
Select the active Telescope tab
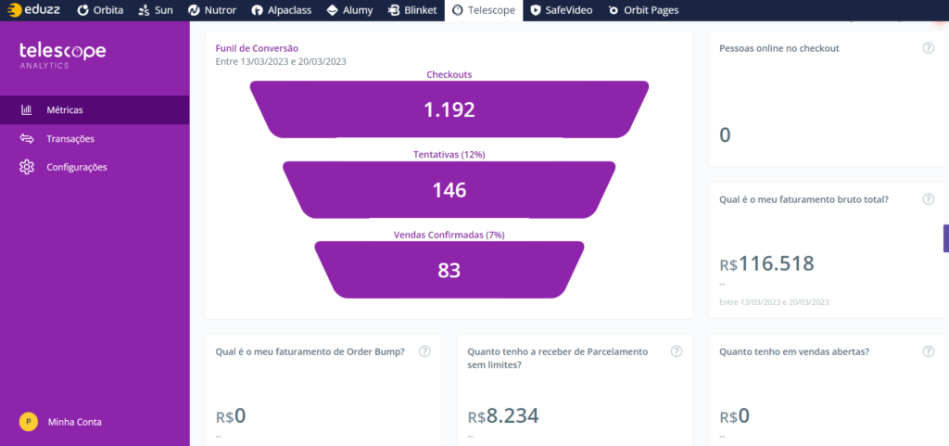[484, 10]
